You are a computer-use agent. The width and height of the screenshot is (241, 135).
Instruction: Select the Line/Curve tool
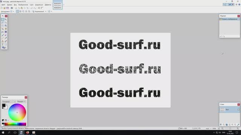(6, 44)
